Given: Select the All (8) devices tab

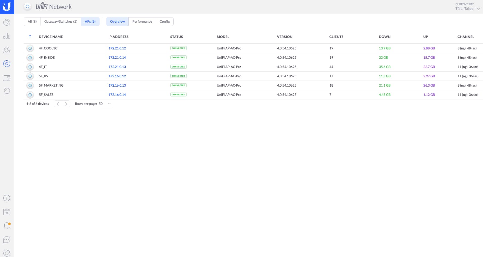Looking at the screenshot, I should (32, 22).
